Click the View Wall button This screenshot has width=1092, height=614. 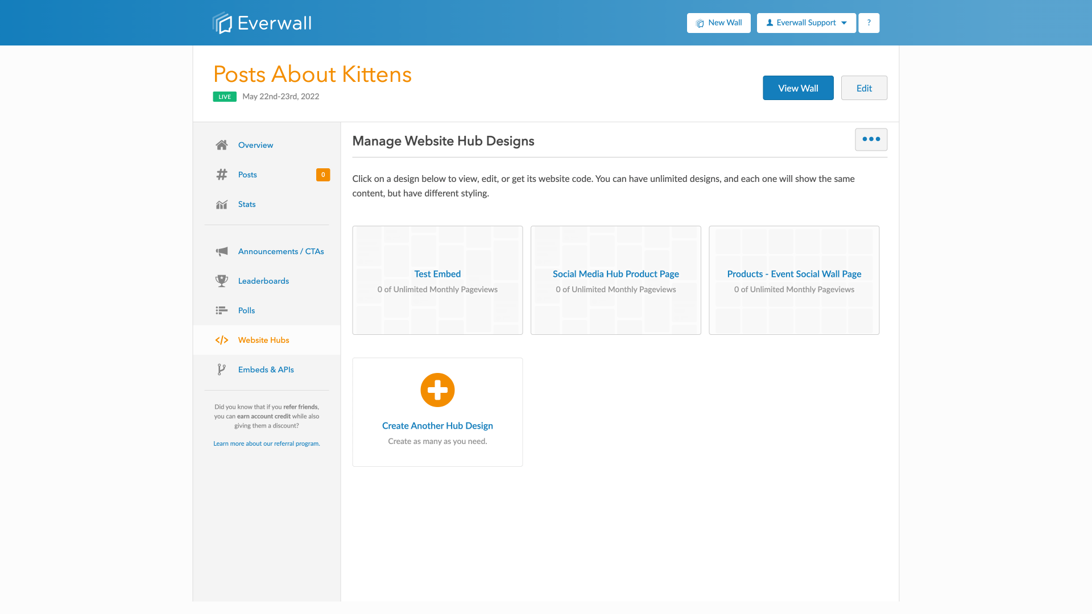coord(798,88)
